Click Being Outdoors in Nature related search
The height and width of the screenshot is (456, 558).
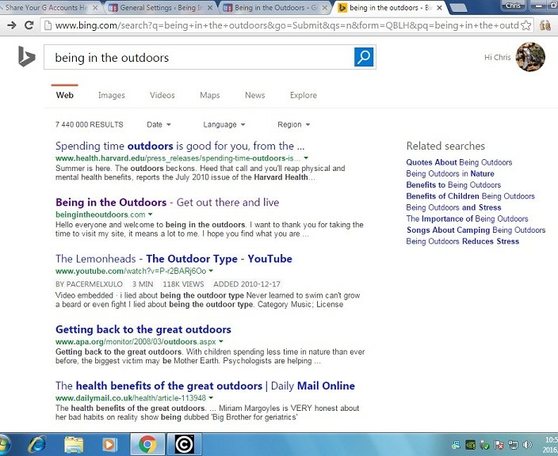(x=450, y=174)
